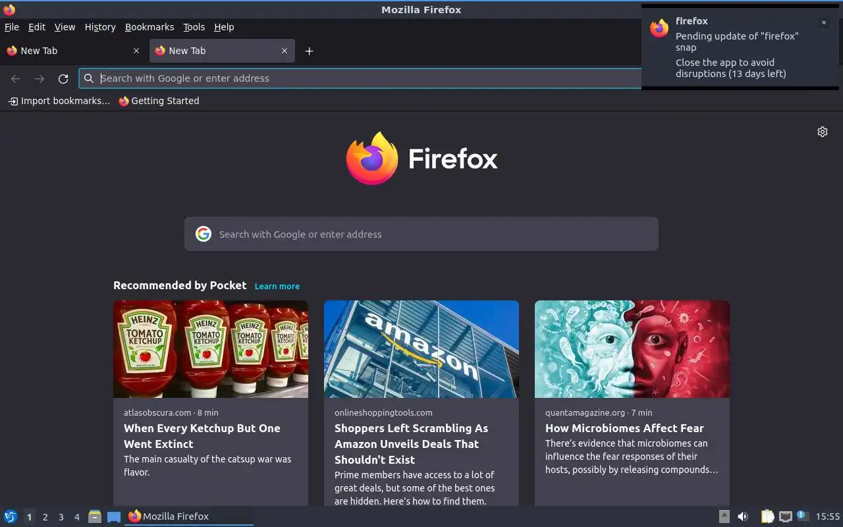Click the network tray icon
Screen dimensions: 843x527
pyautogui.click(x=785, y=516)
